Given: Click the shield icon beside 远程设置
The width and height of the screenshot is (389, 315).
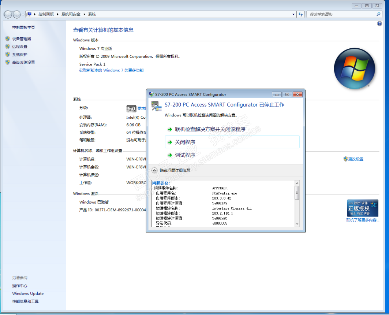Looking at the screenshot, I should coord(7,47).
